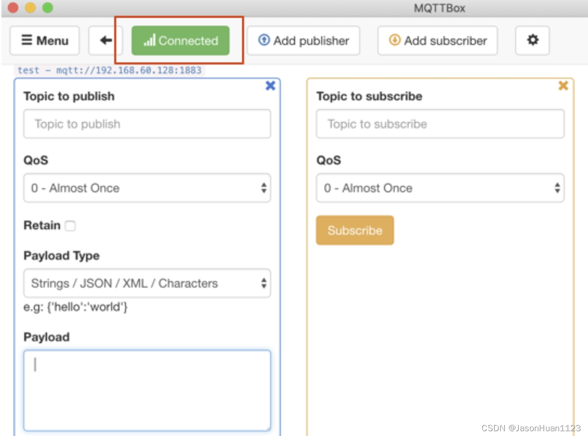Viewport: 588px width, 436px height.
Task: Enable the Retain checkbox
Action: (70, 226)
